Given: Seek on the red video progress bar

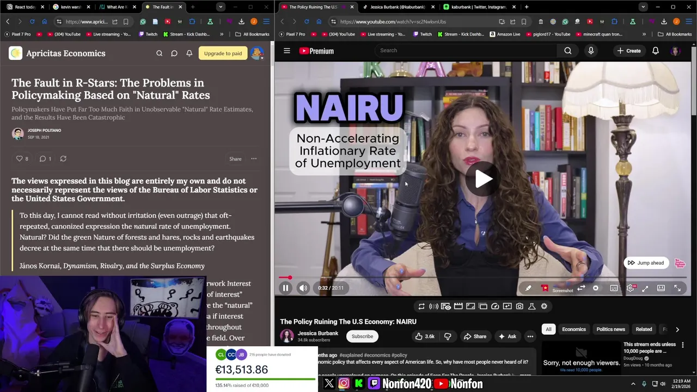Looking at the screenshot, I should tap(482, 278).
